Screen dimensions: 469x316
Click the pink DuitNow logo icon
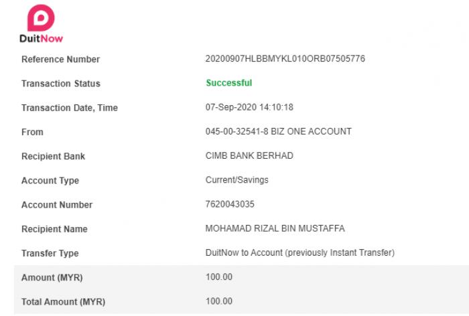(x=41, y=17)
